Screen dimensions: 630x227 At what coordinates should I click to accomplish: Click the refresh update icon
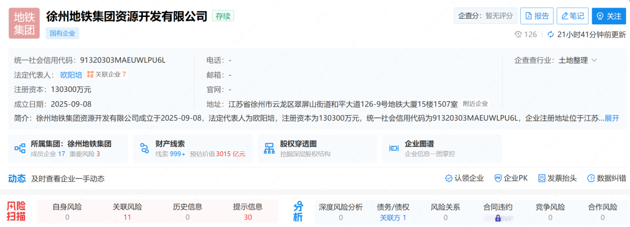click(x=551, y=34)
